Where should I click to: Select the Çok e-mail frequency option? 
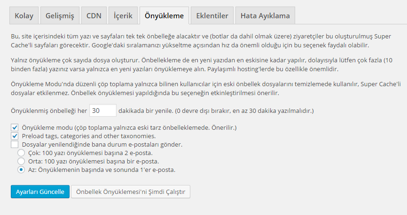tap(21, 153)
